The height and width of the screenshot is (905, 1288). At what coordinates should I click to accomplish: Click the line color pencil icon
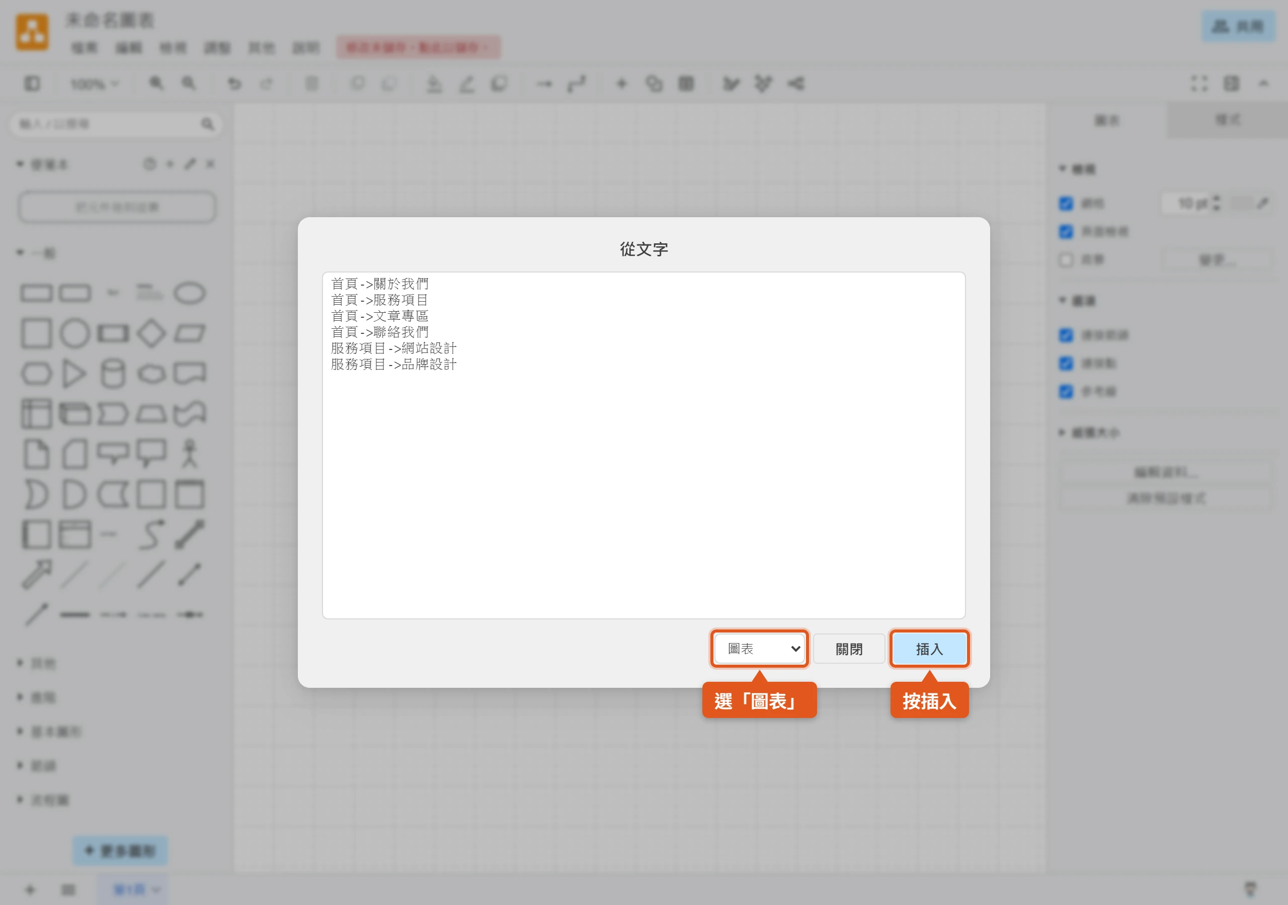point(467,84)
